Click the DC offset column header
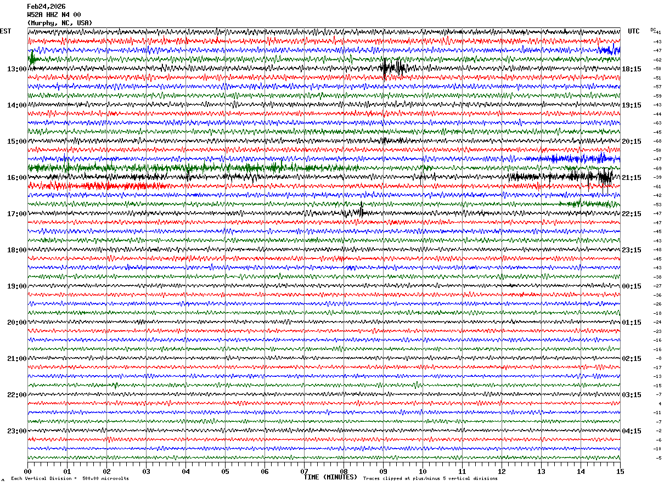The width and height of the screenshot is (664, 486). coord(653,30)
